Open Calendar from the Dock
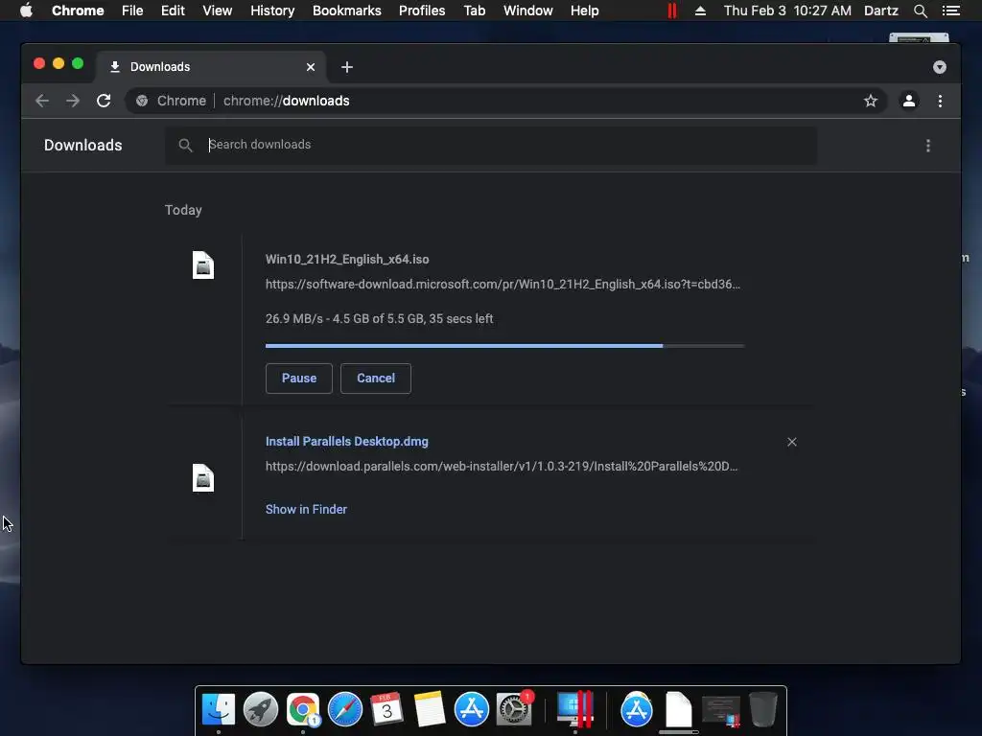The height and width of the screenshot is (736, 982). (387, 710)
